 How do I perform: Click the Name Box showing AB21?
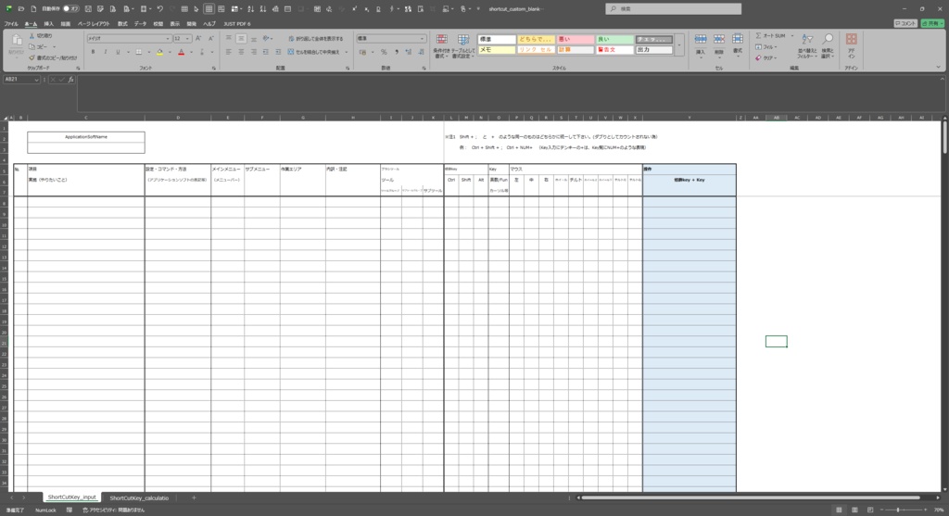click(22, 80)
